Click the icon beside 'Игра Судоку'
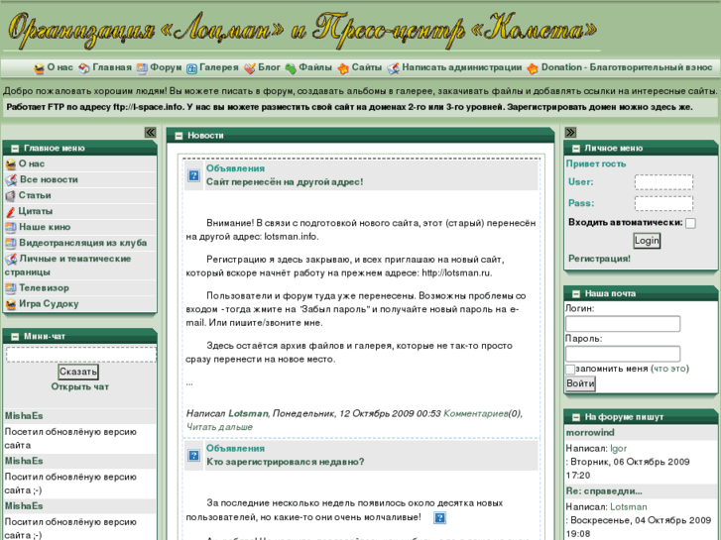The image size is (721, 540). (11, 304)
